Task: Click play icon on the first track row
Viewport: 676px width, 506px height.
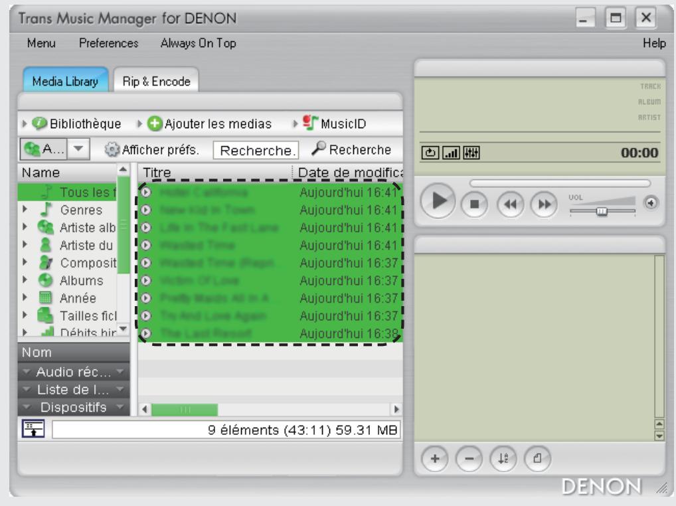Action: [x=146, y=192]
